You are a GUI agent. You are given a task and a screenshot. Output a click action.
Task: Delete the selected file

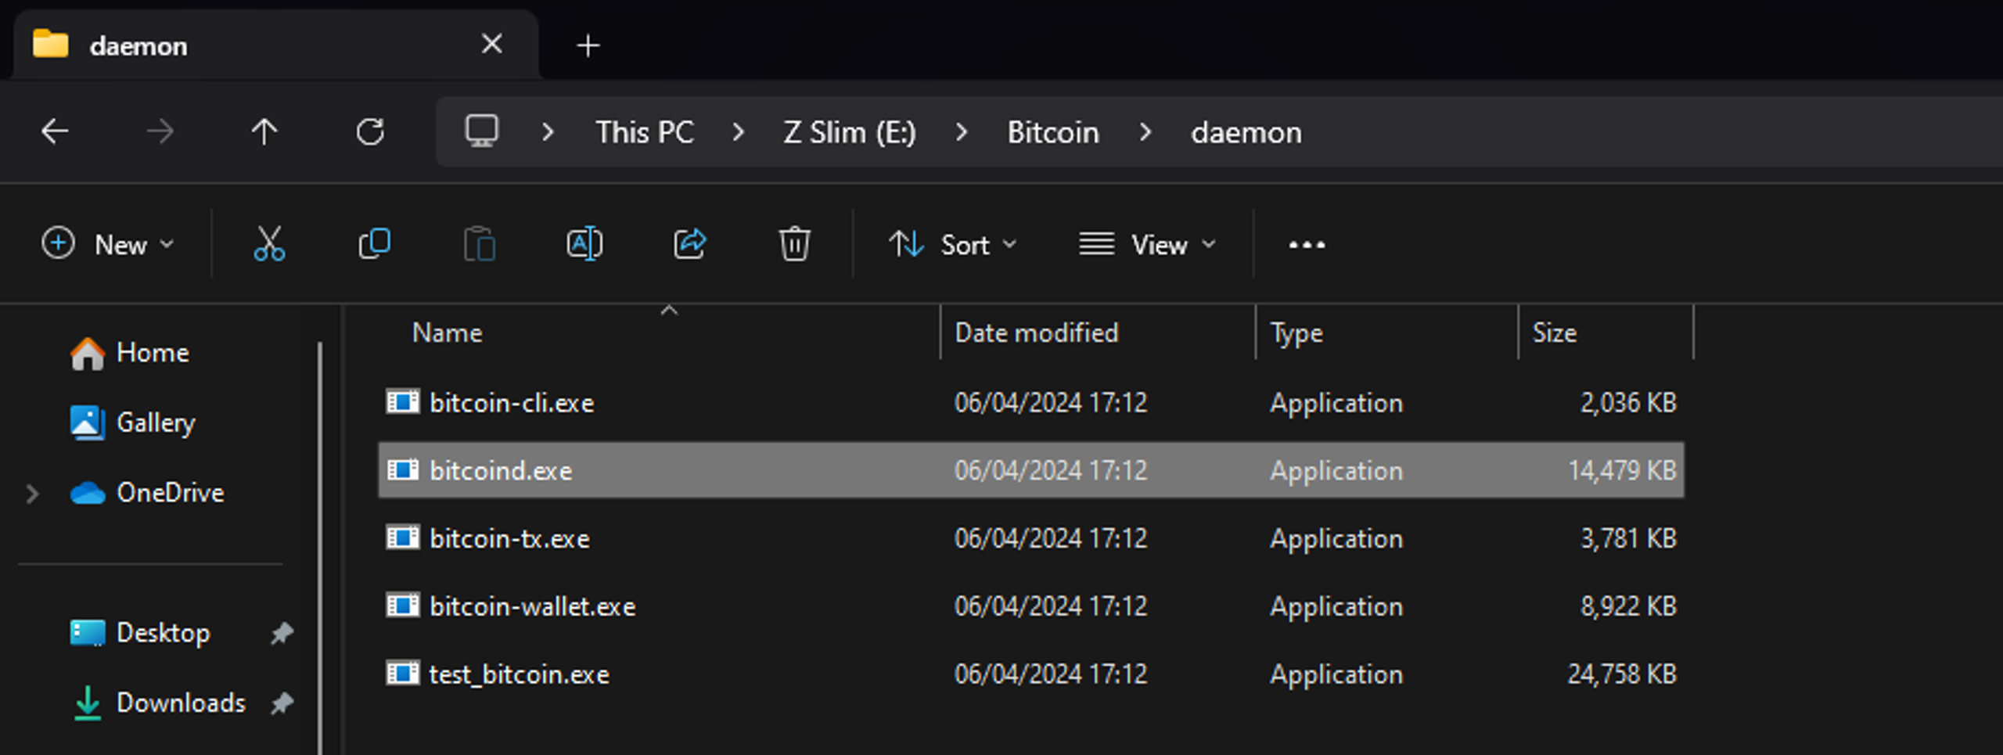pyautogui.click(x=794, y=244)
